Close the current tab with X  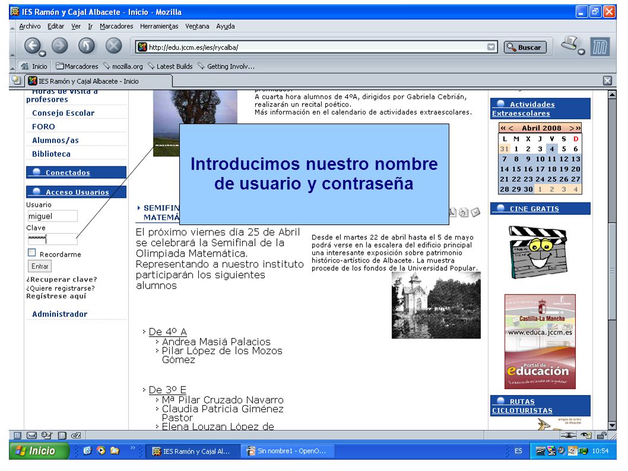(608, 81)
